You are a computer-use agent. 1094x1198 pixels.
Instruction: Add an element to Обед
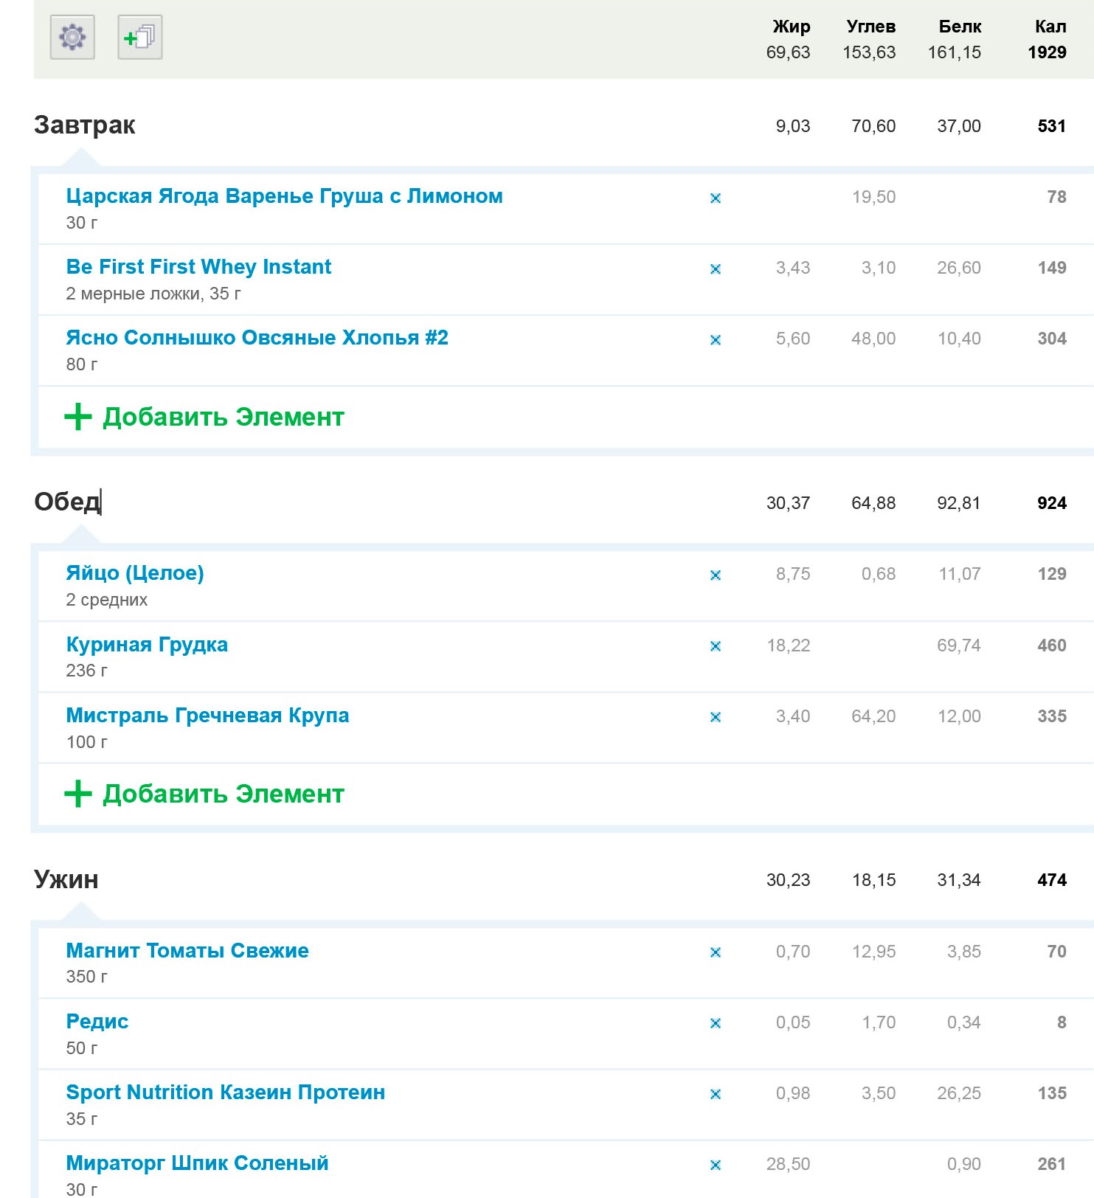tap(204, 794)
